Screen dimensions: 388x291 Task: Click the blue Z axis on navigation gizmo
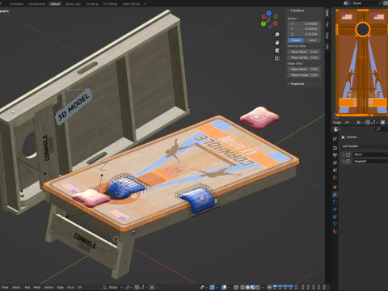point(268,13)
